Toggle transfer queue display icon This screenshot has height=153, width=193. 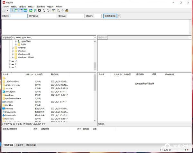tap(25, 10)
